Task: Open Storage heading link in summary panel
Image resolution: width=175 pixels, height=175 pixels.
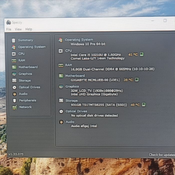Action: (71, 101)
